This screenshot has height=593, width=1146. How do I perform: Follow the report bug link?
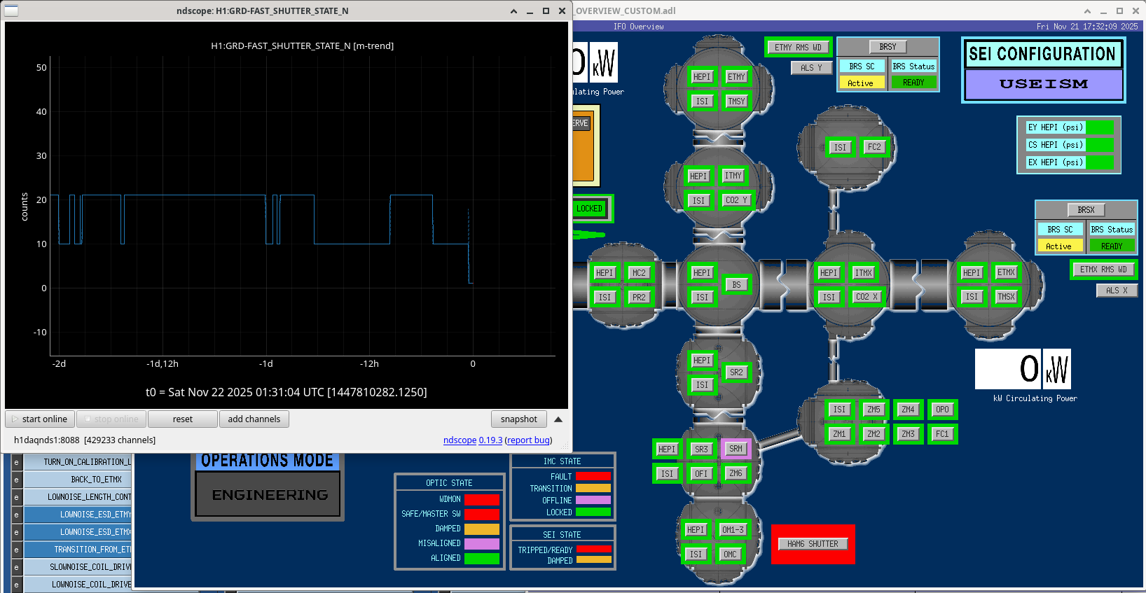pyautogui.click(x=528, y=440)
